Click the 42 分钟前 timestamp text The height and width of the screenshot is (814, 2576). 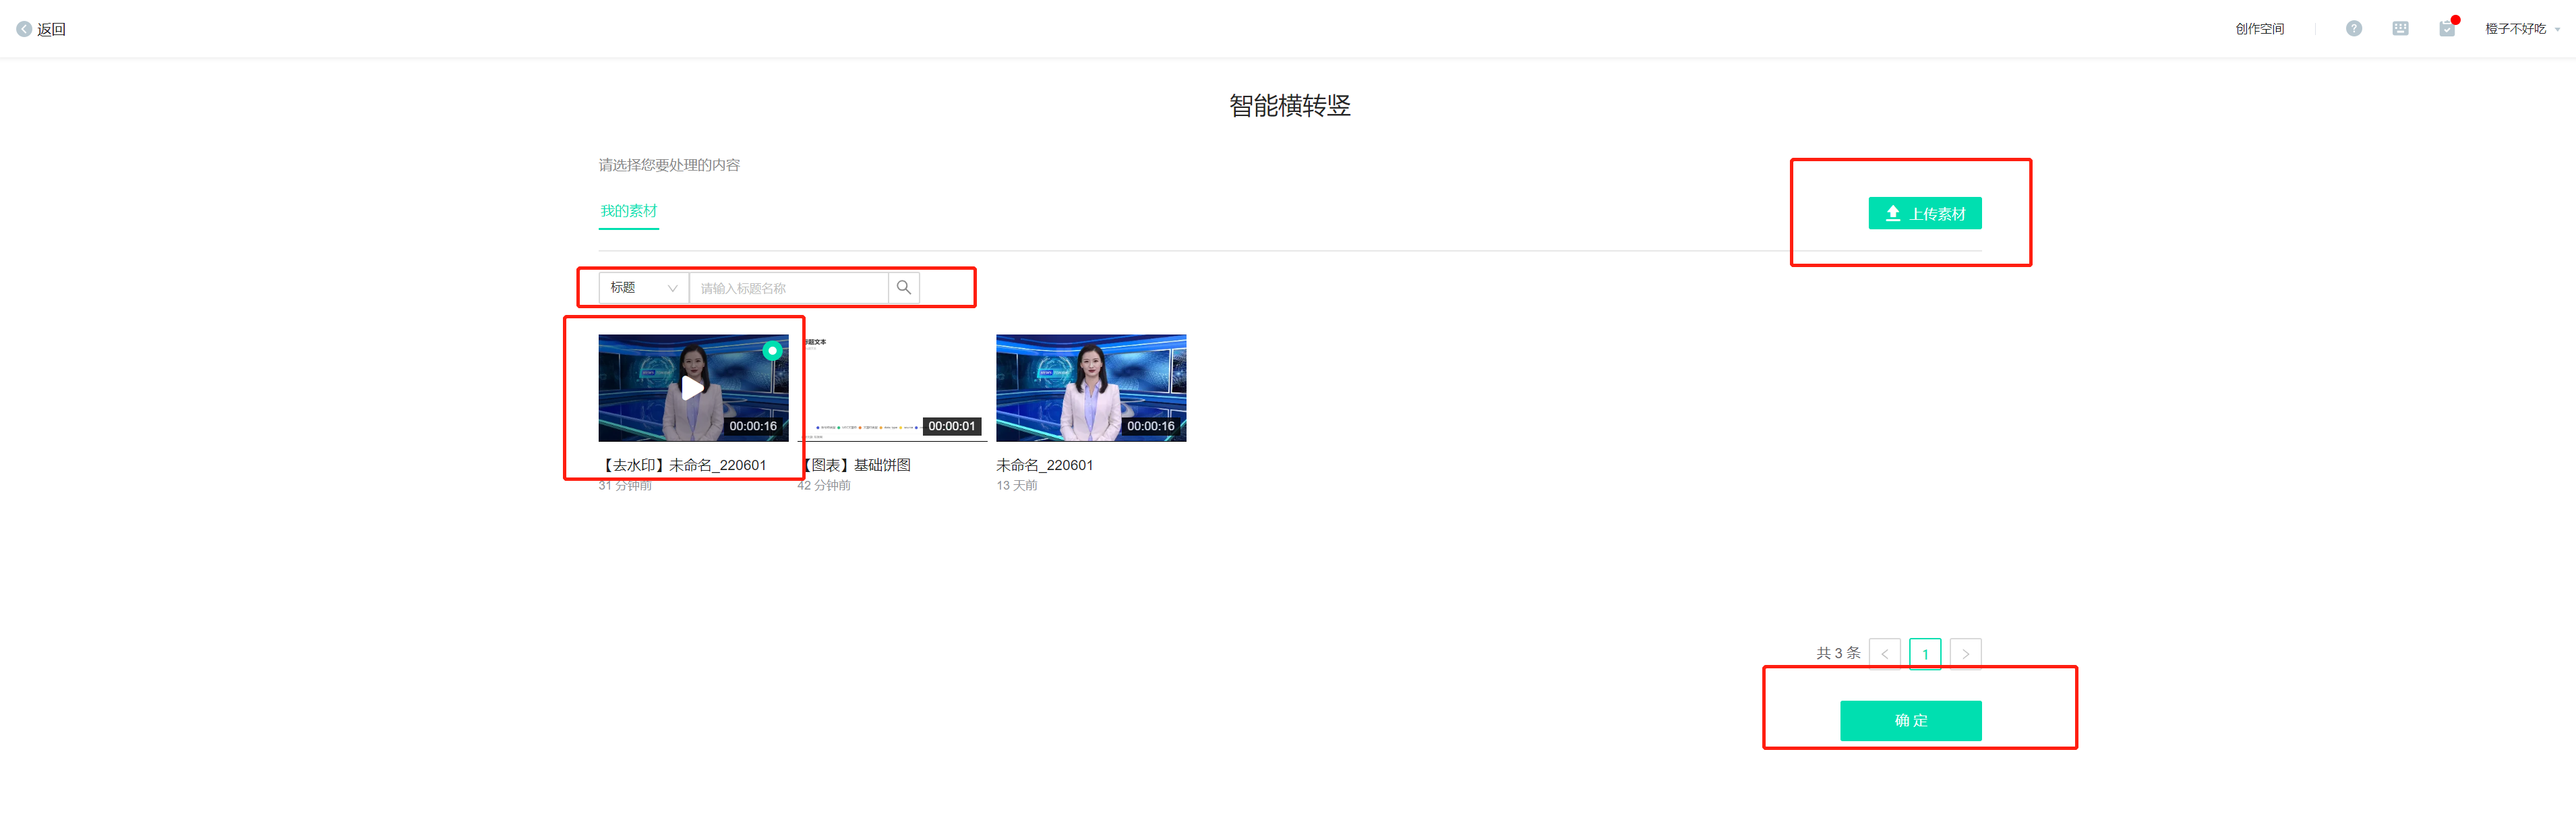pyautogui.click(x=824, y=485)
